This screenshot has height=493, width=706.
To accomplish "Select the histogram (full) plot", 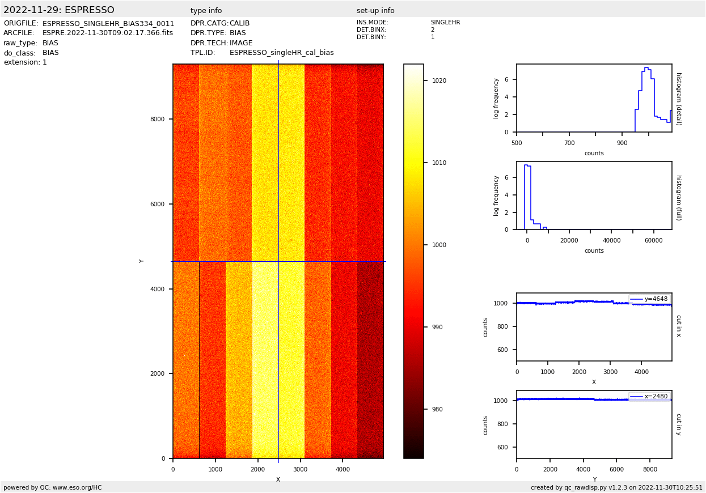I will tap(594, 195).
